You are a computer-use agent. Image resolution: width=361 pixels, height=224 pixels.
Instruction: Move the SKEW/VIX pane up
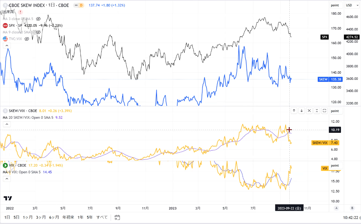(x=294, y=111)
